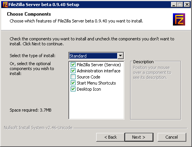
Task: Click the FileZilla icon in the title bar
Action: point(5,5)
